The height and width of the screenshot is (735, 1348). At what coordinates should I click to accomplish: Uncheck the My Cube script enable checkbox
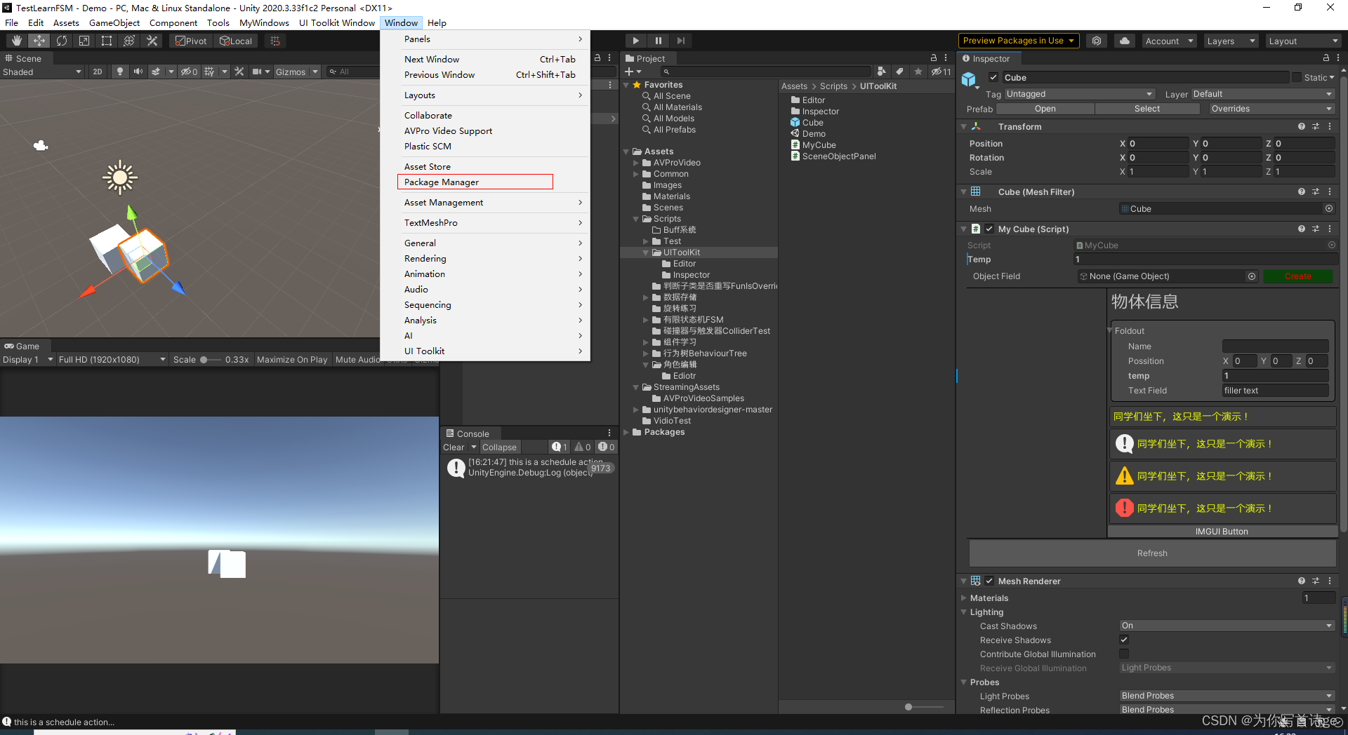pyautogui.click(x=989, y=229)
